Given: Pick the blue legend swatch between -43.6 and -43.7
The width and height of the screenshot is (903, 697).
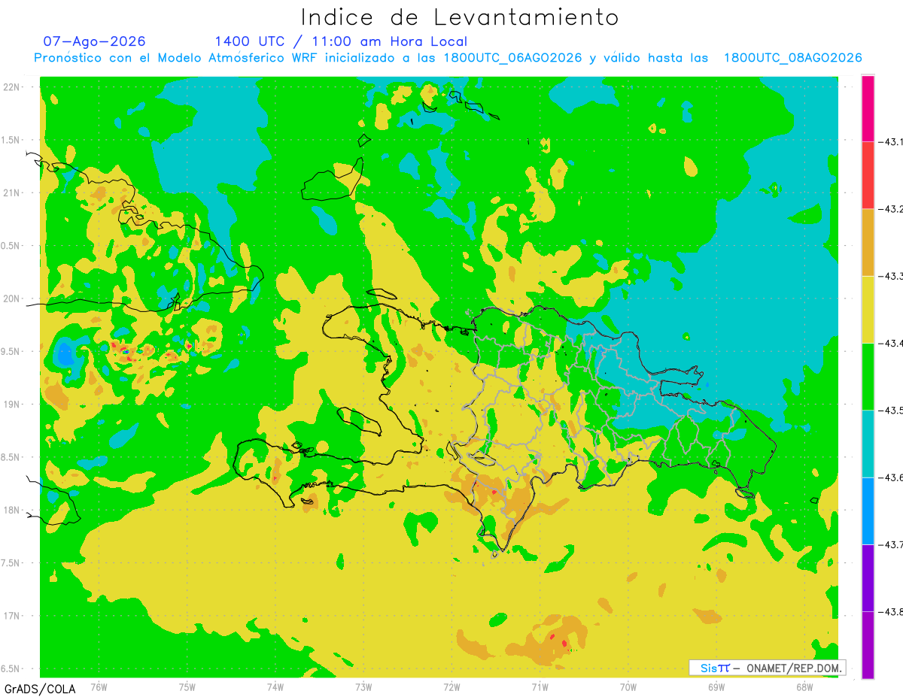Looking at the screenshot, I should (x=868, y=511).
